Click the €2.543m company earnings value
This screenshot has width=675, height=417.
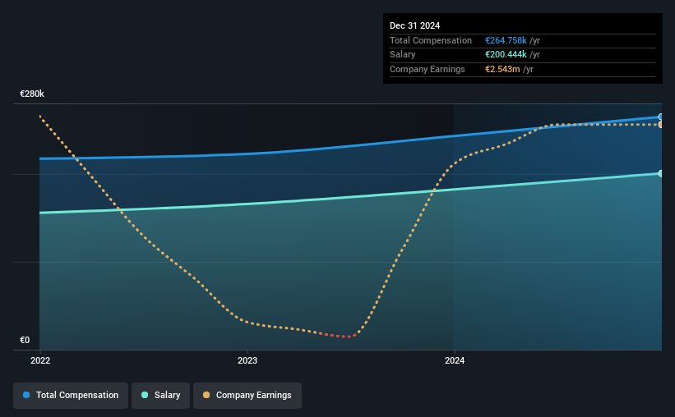pyautogui.click(x=502, y=69)
